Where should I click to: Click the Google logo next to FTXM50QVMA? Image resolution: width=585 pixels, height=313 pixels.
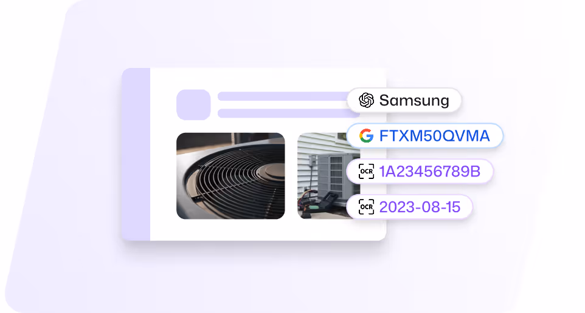366,136
